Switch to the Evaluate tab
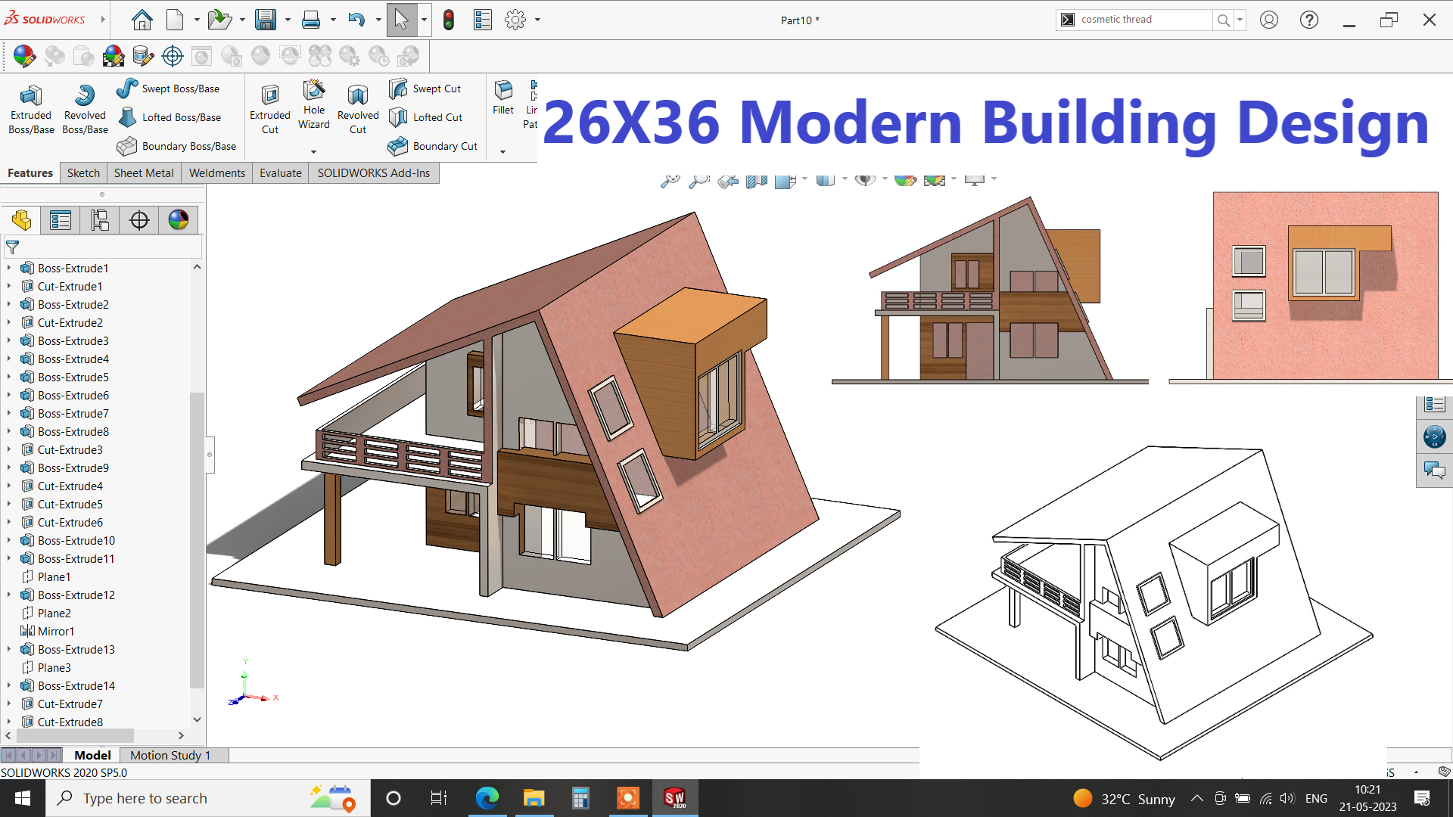 [x=280, y=172]
